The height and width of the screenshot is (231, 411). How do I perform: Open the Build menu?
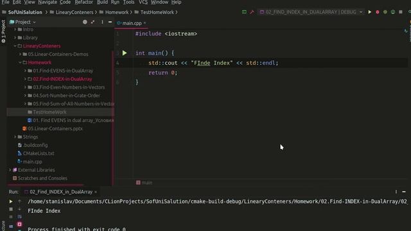coord(102,2)
